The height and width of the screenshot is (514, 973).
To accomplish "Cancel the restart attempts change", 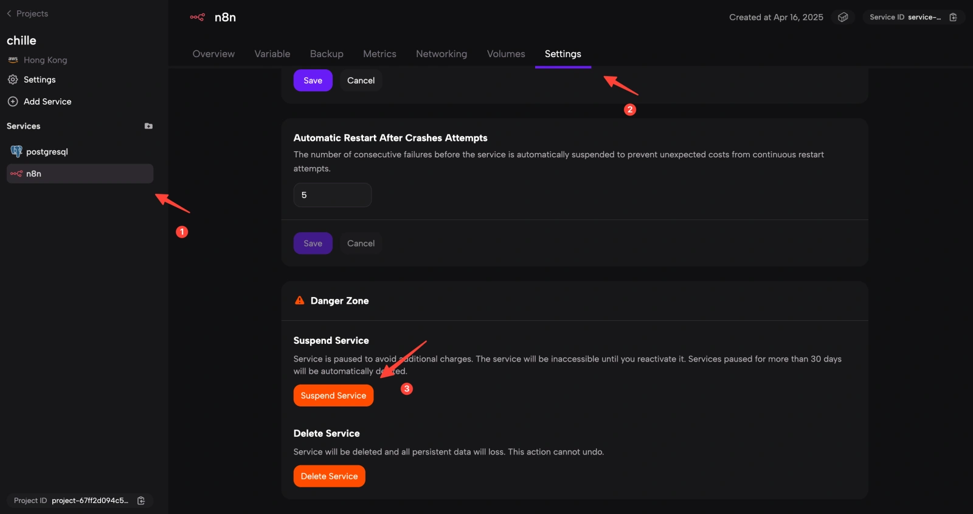I will pos(361,243).
